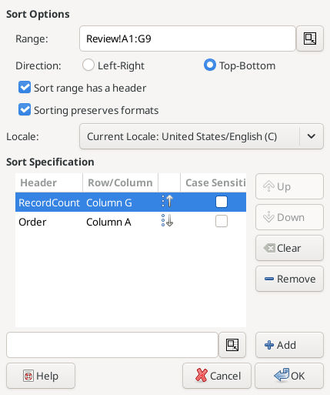Move the sort key Up
This screenshot has height=395, width=330.
tap(289, 186)
